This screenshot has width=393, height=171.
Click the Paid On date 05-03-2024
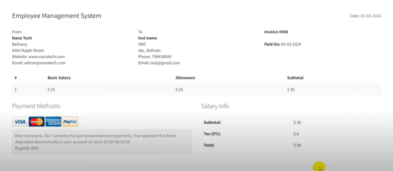[x=291, y=45]
